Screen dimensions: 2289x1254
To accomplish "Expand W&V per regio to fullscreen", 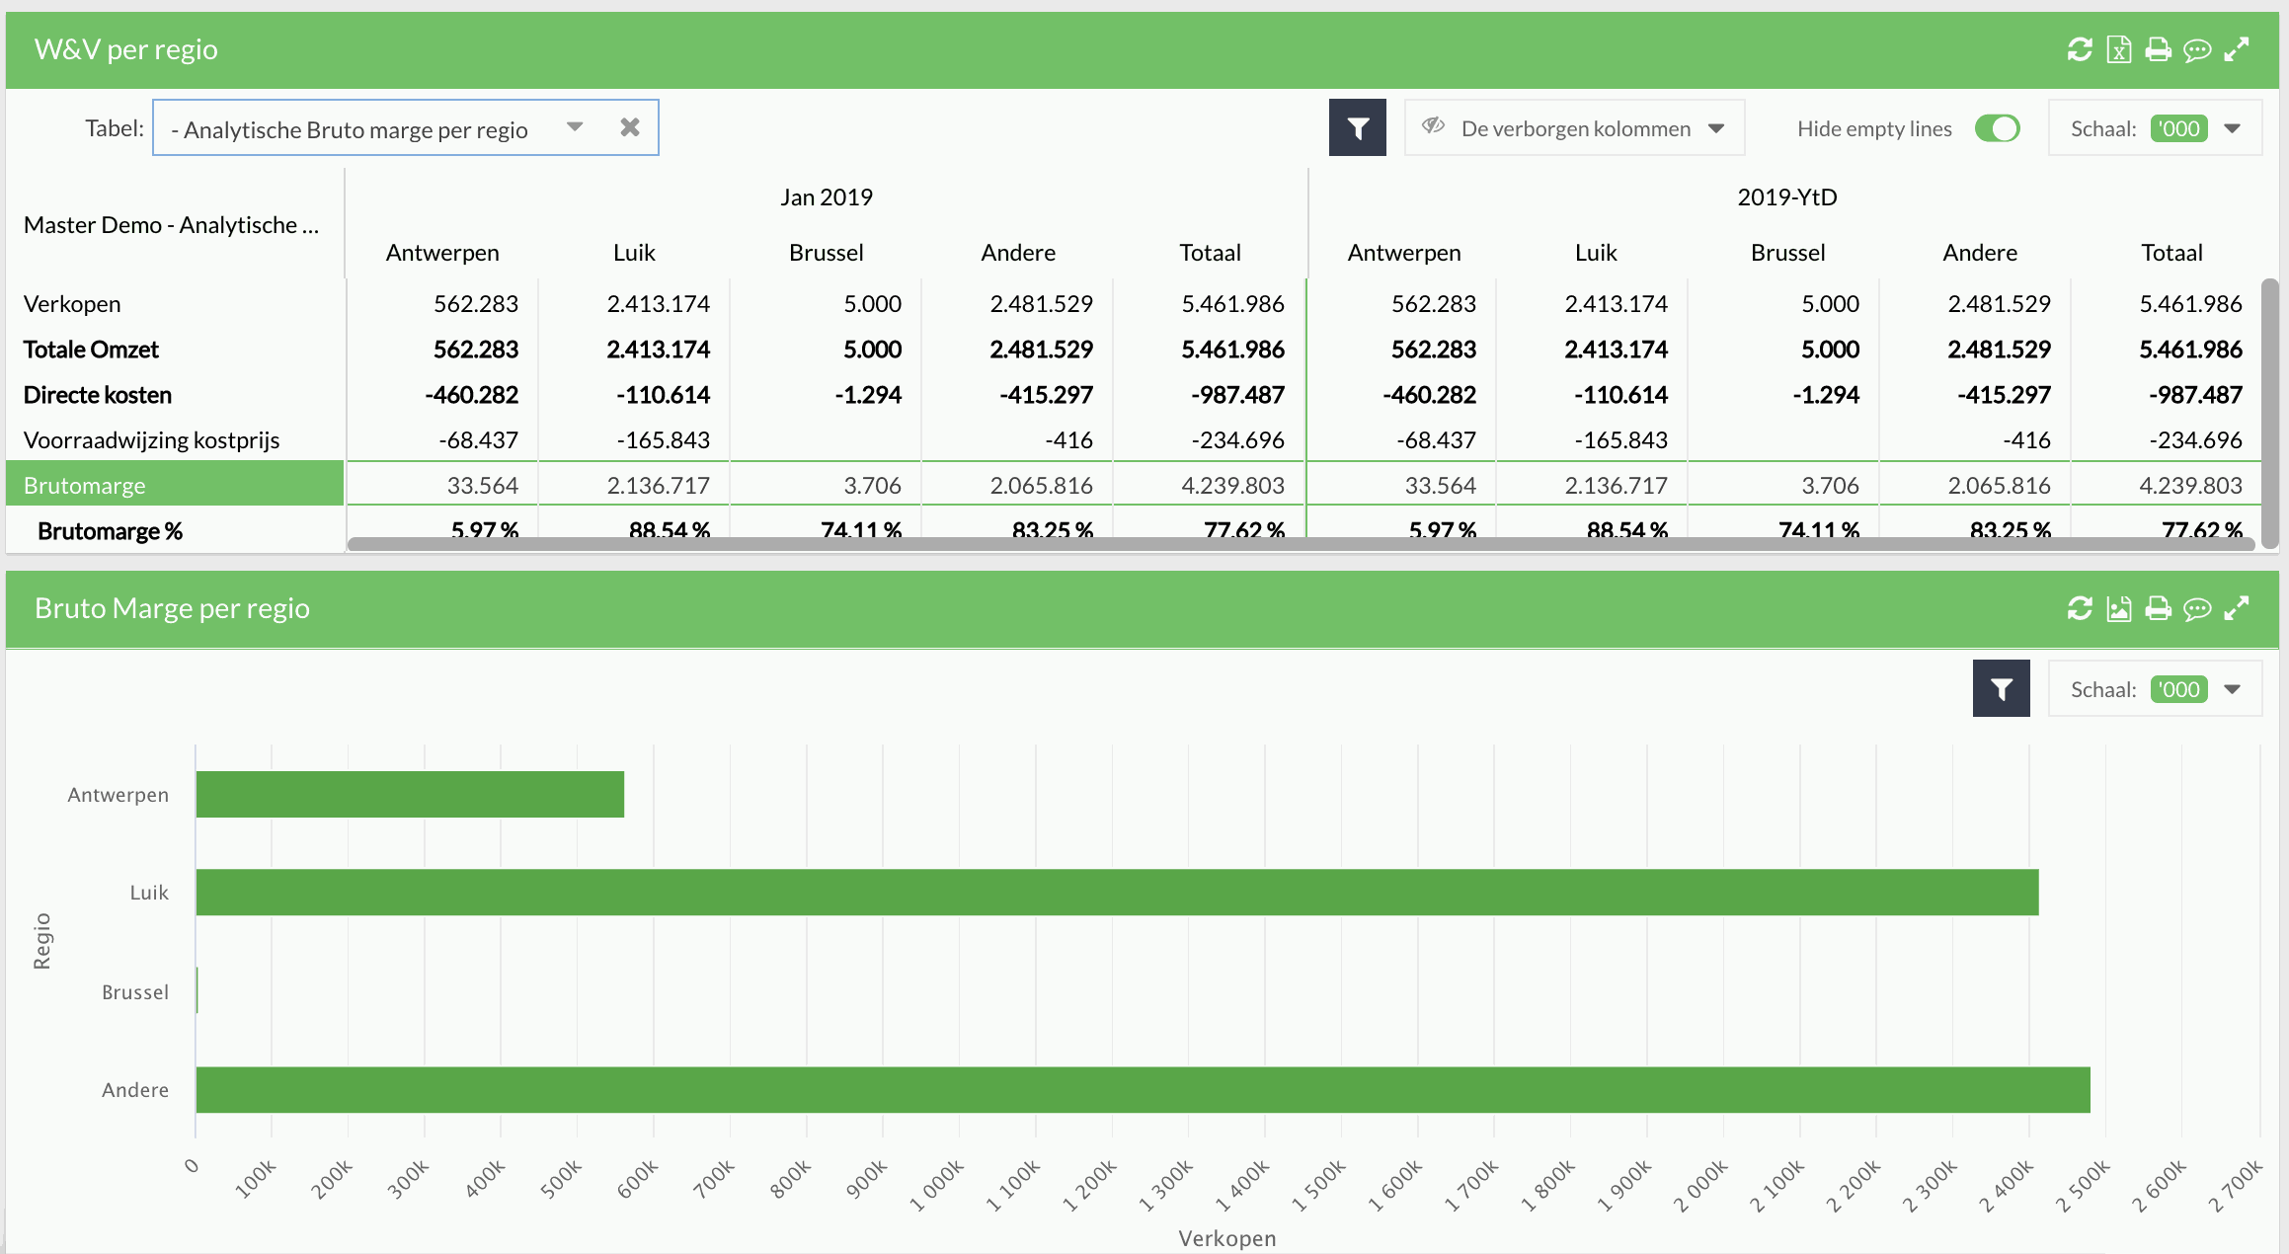I will click(x=2237, y=49).
